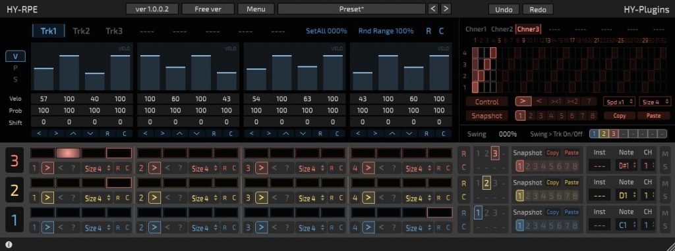Switch to the Trk2 tab
The height and width of the screenshot is (251, 675).
point(81,31)
